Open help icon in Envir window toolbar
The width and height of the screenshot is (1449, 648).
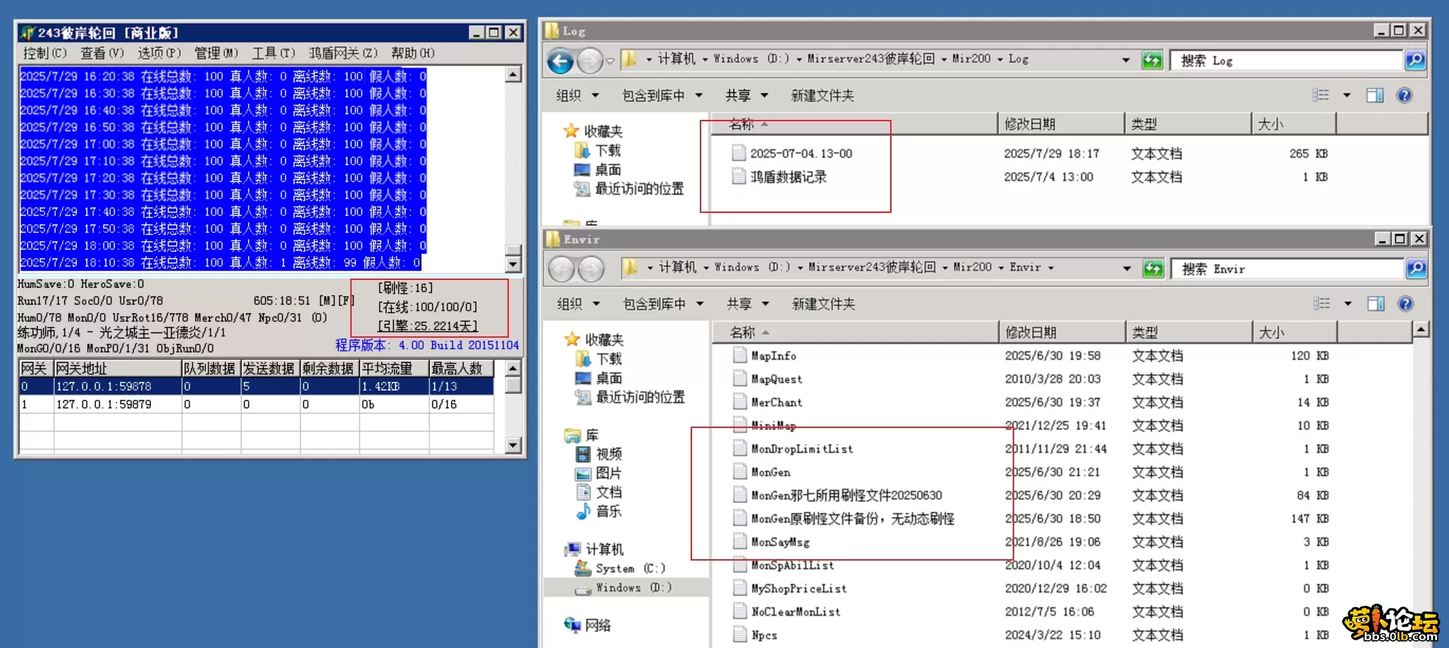coord(1405,304)
